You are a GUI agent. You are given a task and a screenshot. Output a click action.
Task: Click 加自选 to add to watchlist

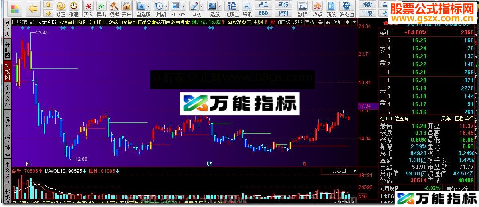283,22
